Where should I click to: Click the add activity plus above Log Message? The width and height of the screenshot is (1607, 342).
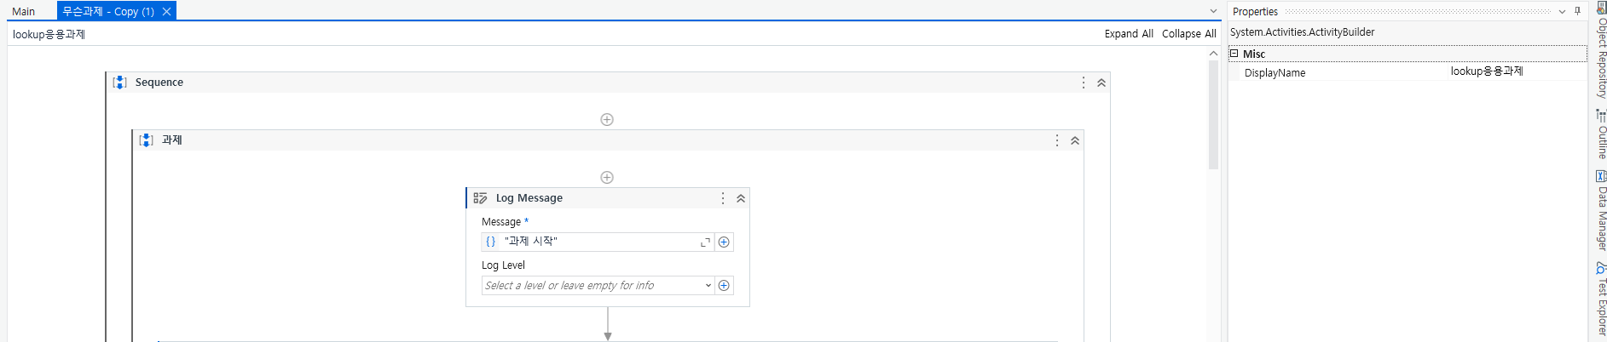(x=607, y=177)
